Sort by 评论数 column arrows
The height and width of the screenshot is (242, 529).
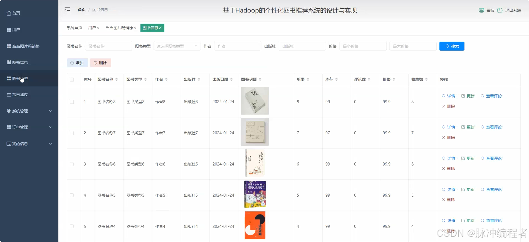click(369, 80)
